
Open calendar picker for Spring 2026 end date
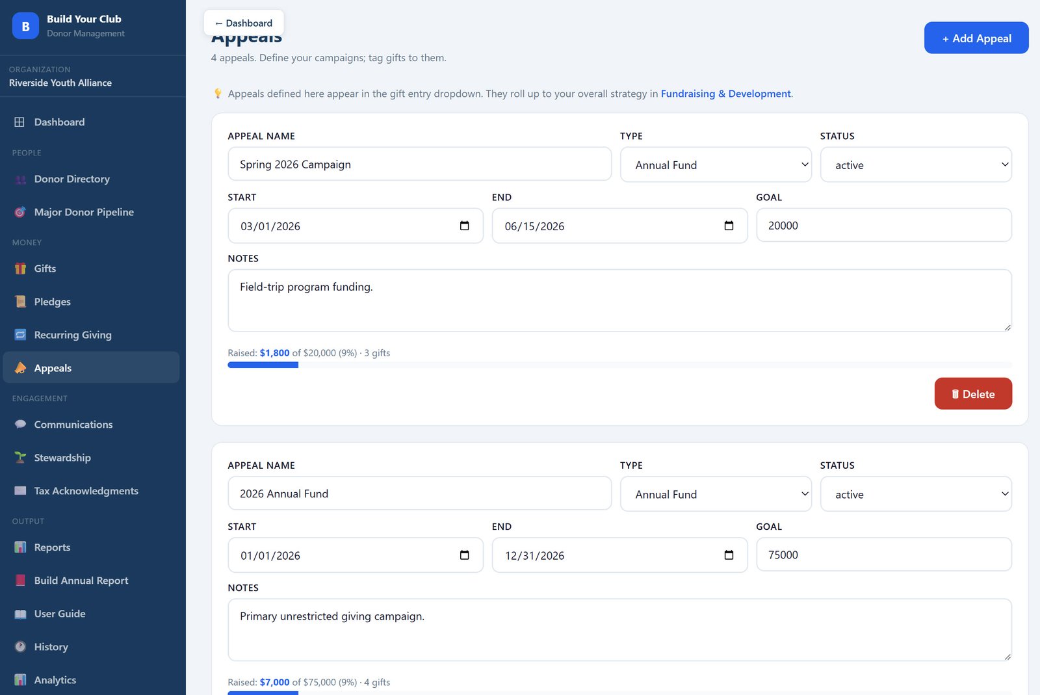click(729, 226)
